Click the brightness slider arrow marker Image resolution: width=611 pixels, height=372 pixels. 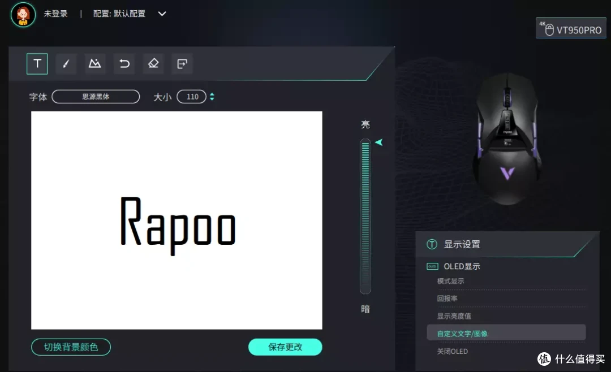pos(378,142)
